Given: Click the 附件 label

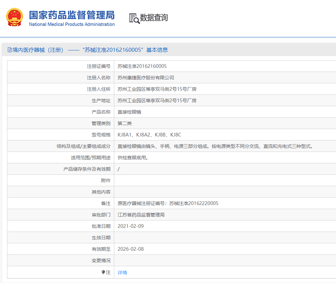Looking at the screenshot, I should [x=106, y=180].
